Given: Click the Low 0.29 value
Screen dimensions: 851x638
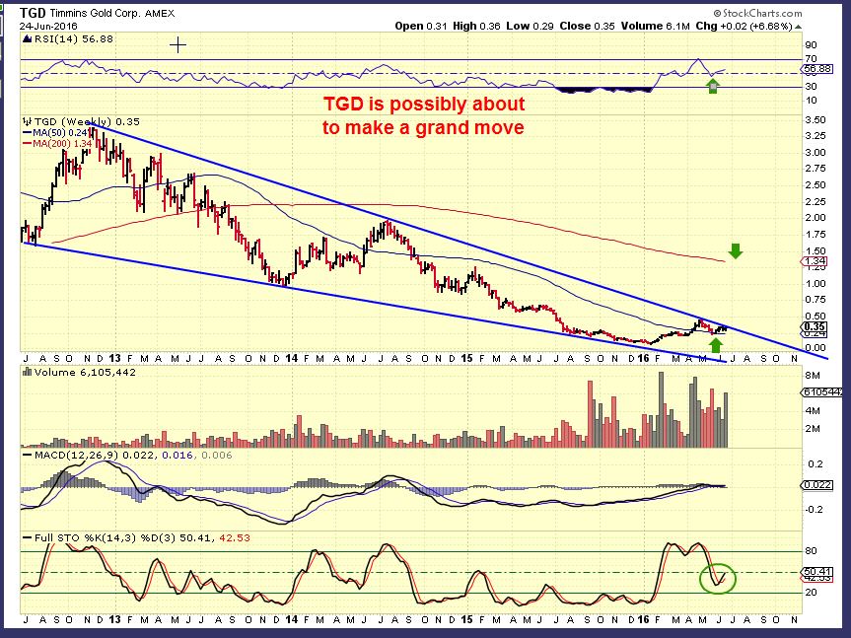Looking at the screenshot, I should pyautogui.click(x=530, y=26).
